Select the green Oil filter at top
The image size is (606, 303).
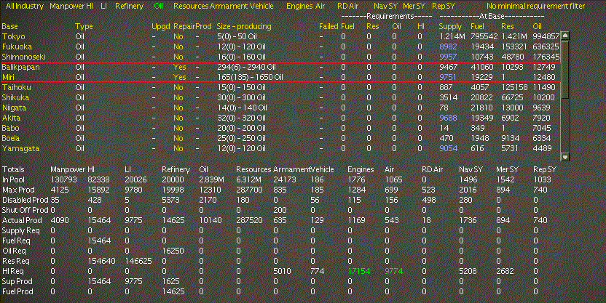point(159,6)
